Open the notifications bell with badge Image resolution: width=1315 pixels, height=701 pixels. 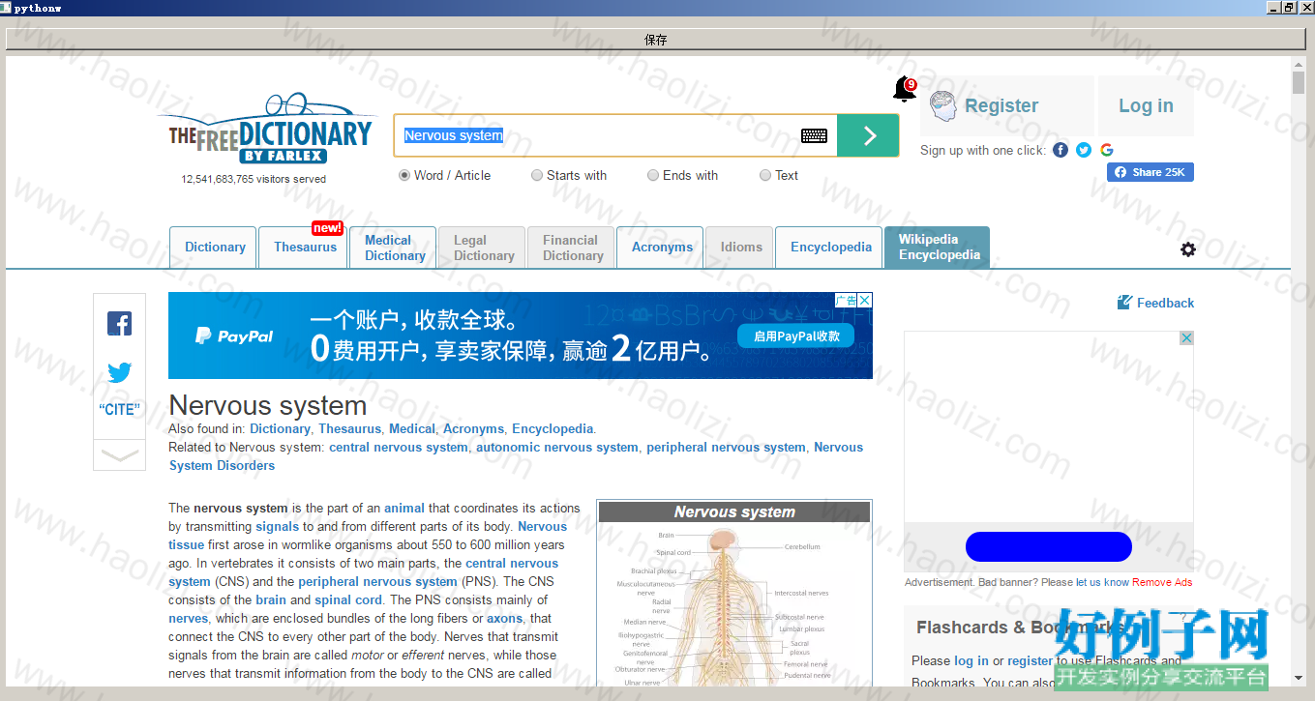(904, 90)
